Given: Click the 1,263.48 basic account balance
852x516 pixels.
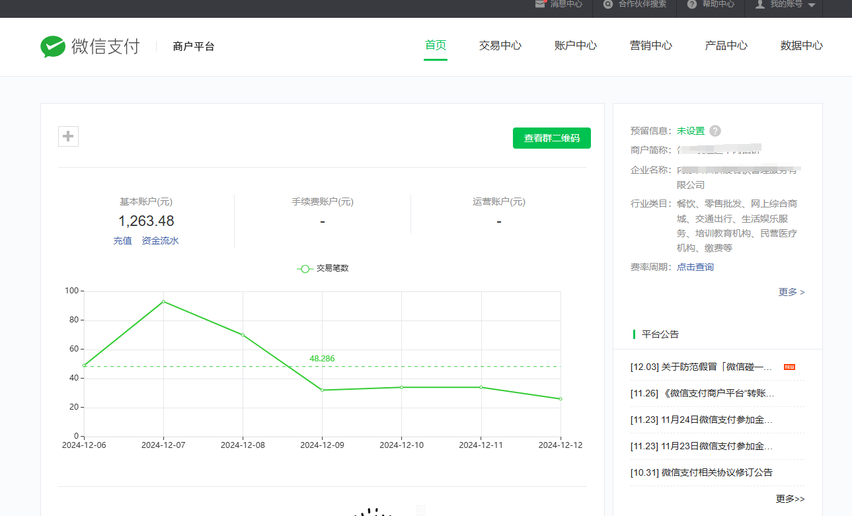Looking at the screenshot, I should click(146, 221).
